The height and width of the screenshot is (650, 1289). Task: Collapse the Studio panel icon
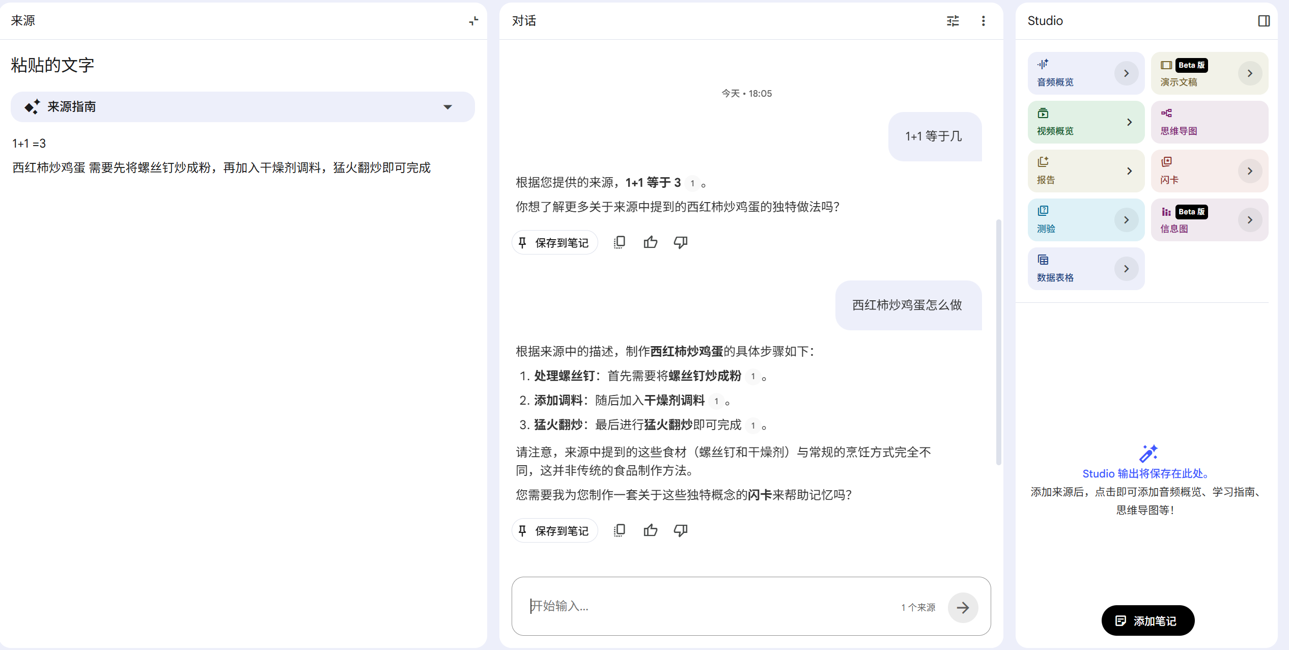click(x=1264, y=21)
